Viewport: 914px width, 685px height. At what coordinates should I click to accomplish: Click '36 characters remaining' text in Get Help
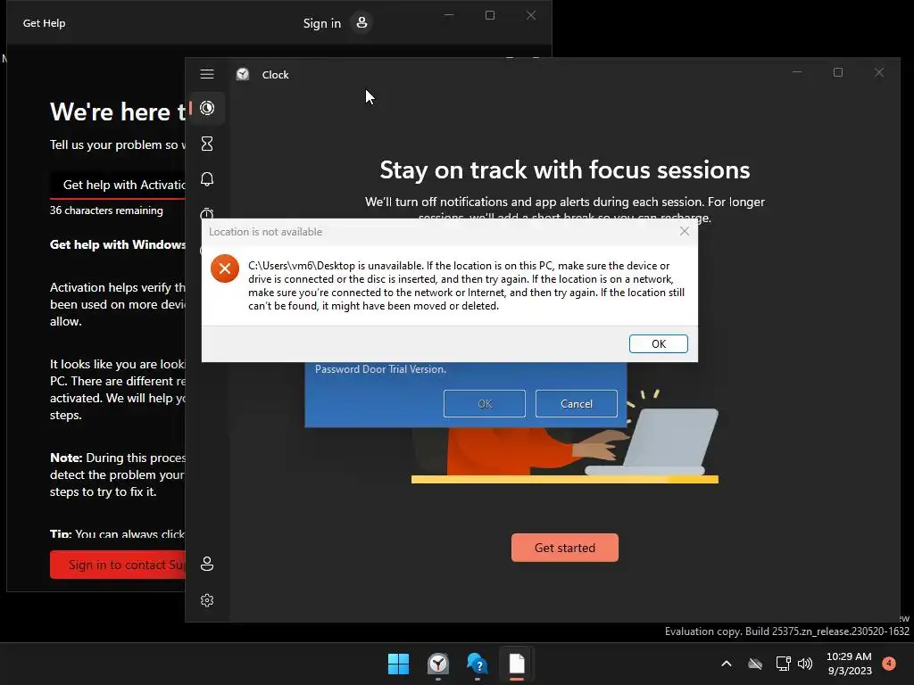(106, 210)
